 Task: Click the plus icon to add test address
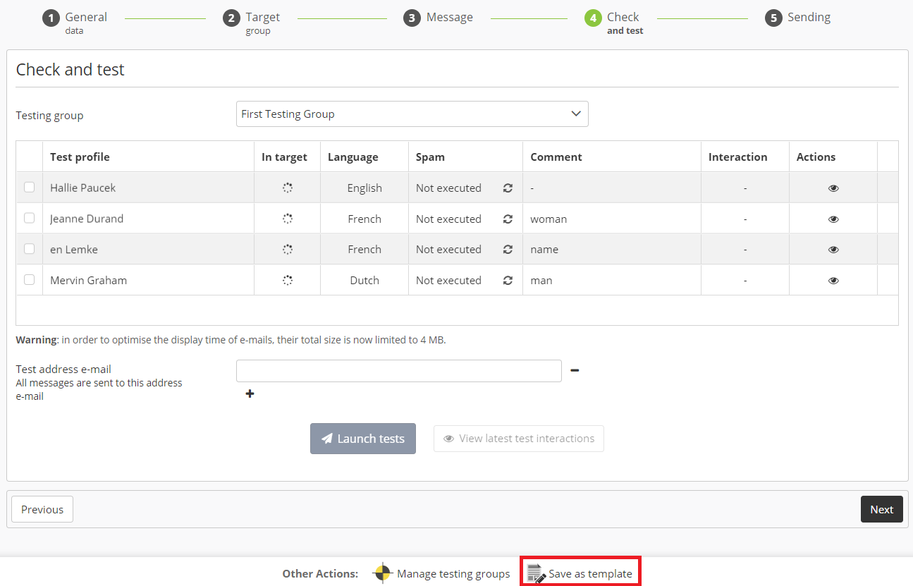point(250,394)
